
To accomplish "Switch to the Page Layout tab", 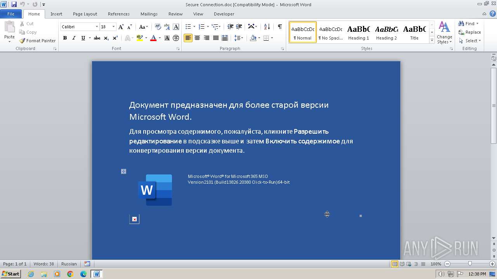I will click(85, 14).
